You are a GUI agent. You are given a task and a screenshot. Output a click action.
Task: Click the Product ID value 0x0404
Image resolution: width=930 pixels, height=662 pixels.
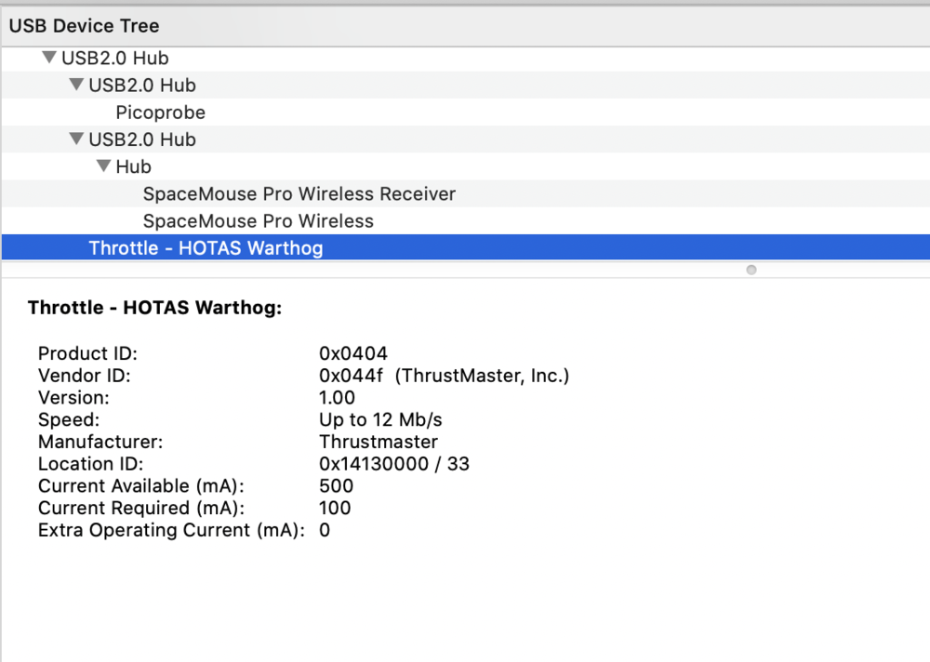coord(353,353)
